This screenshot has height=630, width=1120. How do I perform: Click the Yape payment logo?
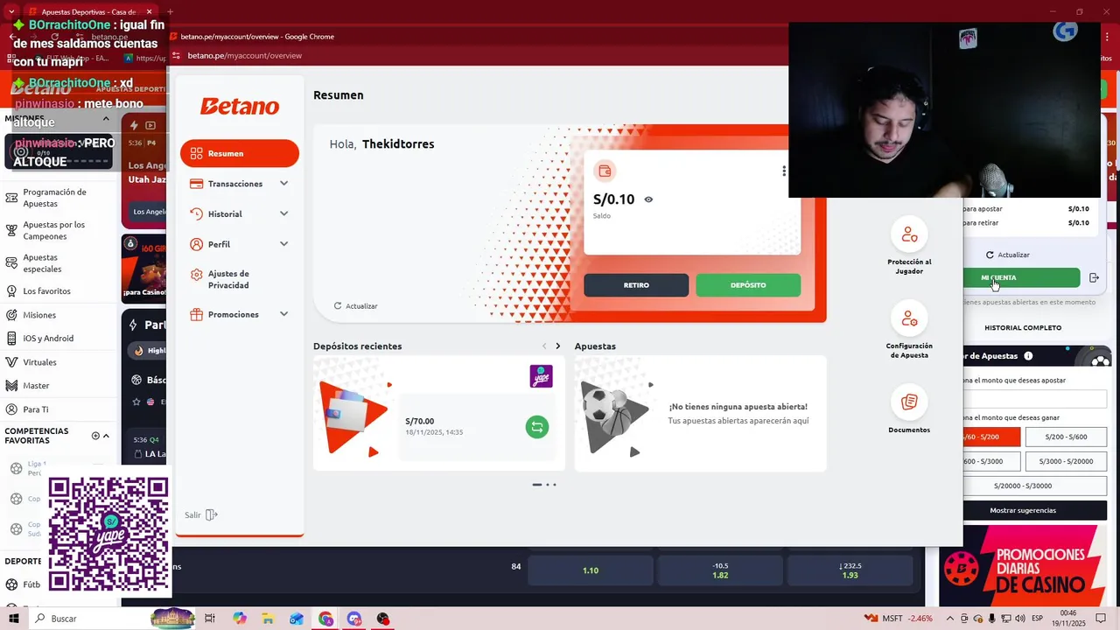[541, 376]
